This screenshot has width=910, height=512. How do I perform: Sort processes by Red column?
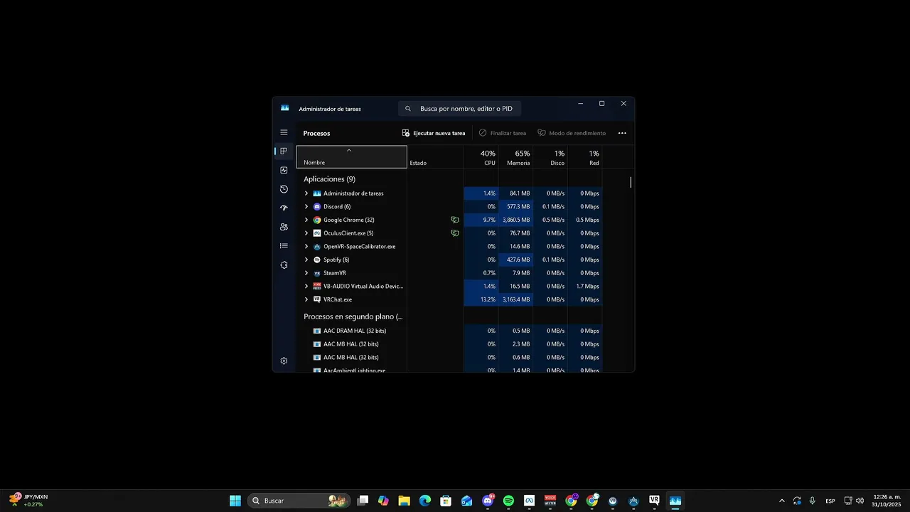(x=585, y=157)
